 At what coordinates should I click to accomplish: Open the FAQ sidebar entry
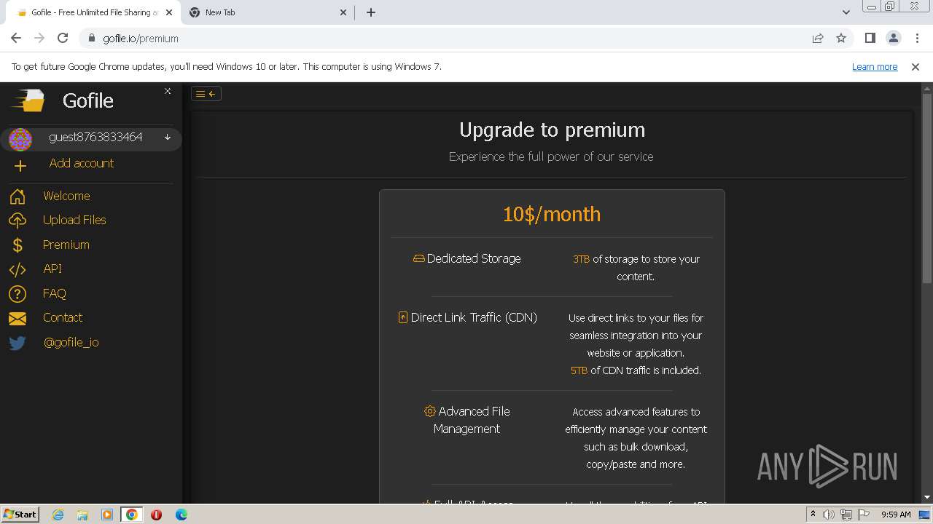[x=54, y=293]
